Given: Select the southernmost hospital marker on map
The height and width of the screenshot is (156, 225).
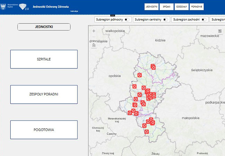Looking at the screenshot, I should [x=146, y=132].
